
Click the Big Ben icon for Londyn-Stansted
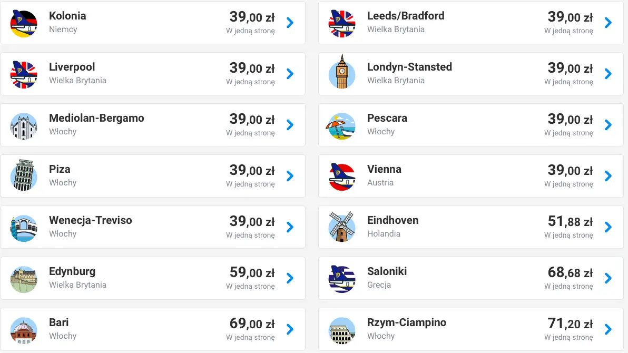point(342,74)
